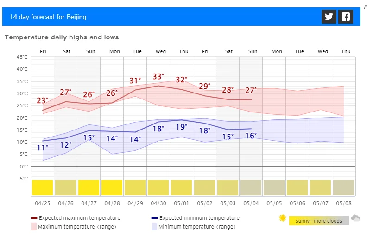Screen dimensions: 367x242
Task: Click the cloud icon in legend
Action: coord(355,218)
